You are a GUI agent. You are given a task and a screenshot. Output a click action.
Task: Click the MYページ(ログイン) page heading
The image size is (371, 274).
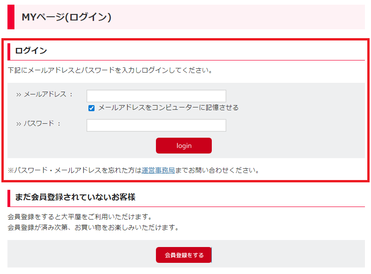point(67,17)
